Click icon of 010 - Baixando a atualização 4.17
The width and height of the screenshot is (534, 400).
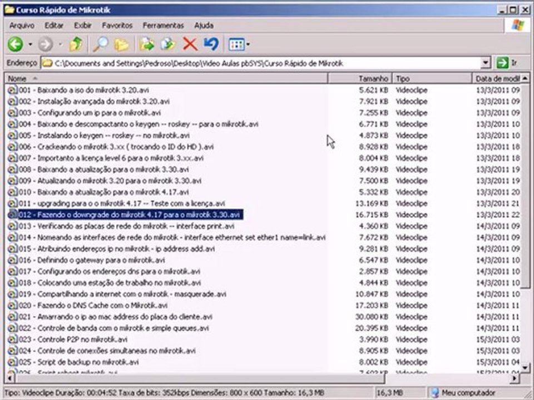tap(13, 192)
